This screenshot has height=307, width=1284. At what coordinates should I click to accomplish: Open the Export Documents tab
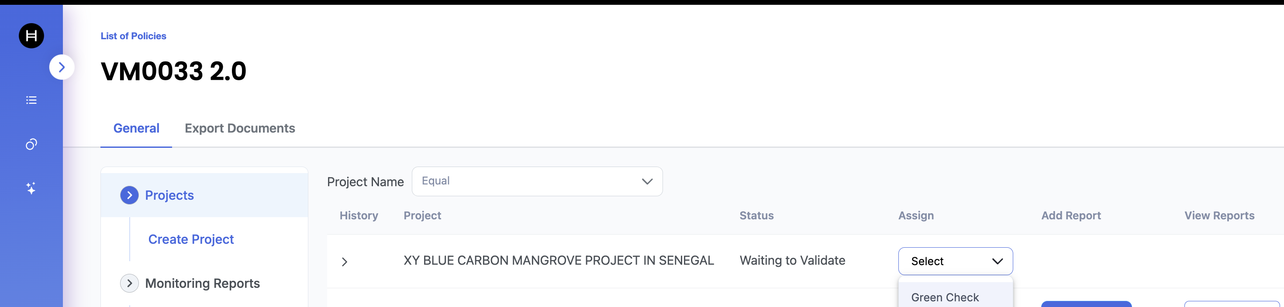coord(240,128)
